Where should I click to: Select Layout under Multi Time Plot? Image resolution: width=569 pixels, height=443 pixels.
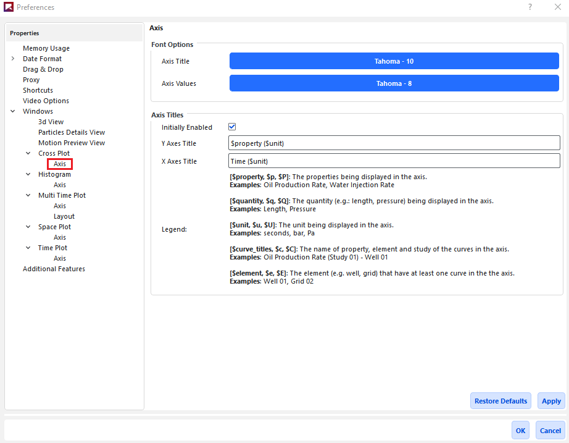click(64, 216)
